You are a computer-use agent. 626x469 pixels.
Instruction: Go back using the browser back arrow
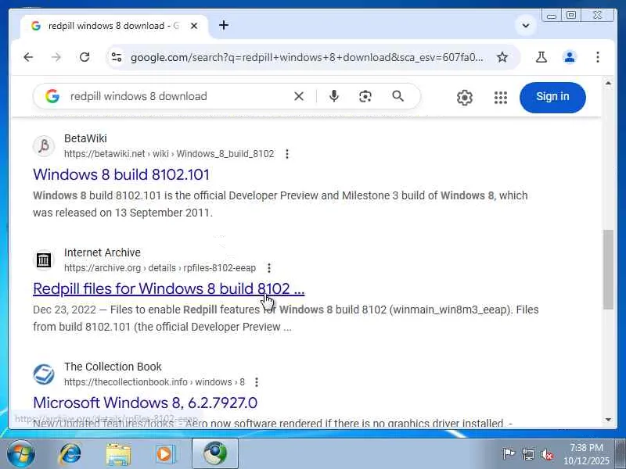28,57
